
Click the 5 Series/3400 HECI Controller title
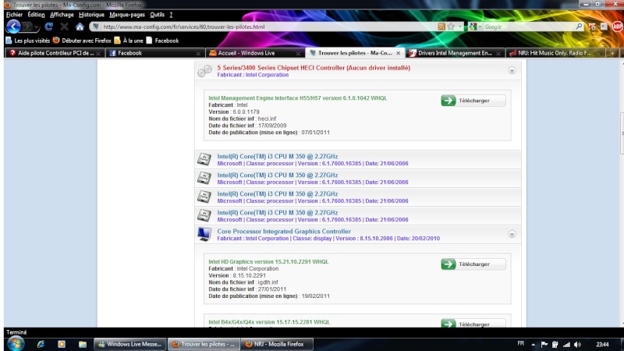[314, 68]
